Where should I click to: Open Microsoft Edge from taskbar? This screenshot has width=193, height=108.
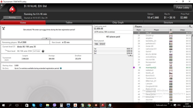click(41, 105)
